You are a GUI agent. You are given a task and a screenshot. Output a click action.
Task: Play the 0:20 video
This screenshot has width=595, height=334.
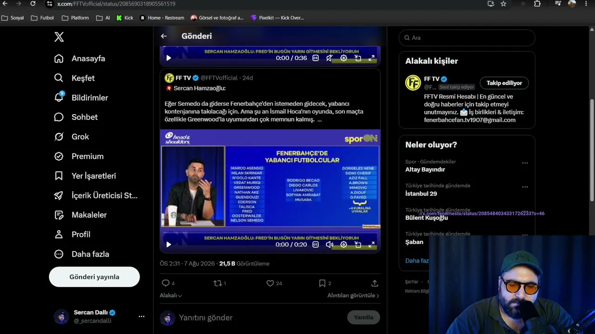click(x=169, y=244)
